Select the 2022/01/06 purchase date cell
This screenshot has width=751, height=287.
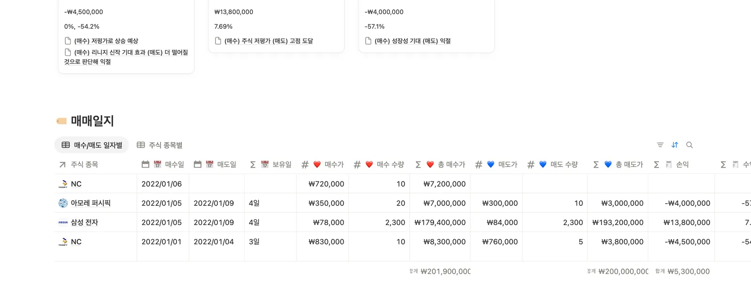tap(163, 184)
